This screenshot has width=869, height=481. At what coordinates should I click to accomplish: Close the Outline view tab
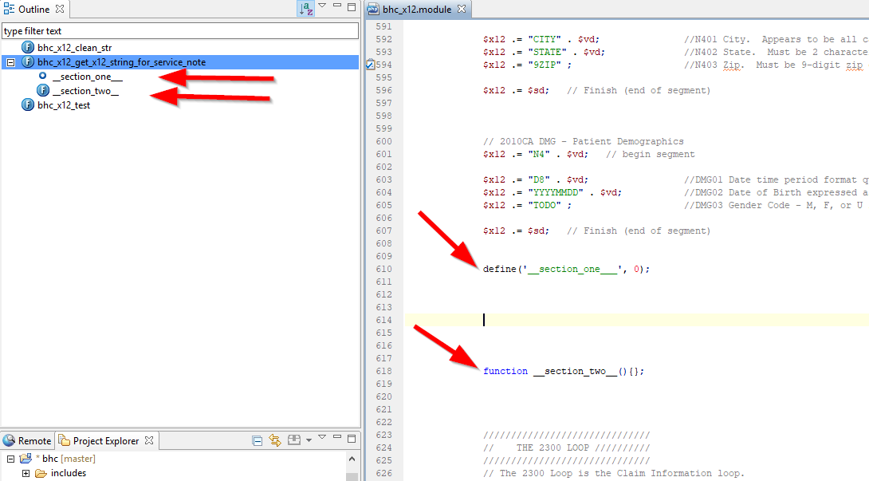(60, 9)
